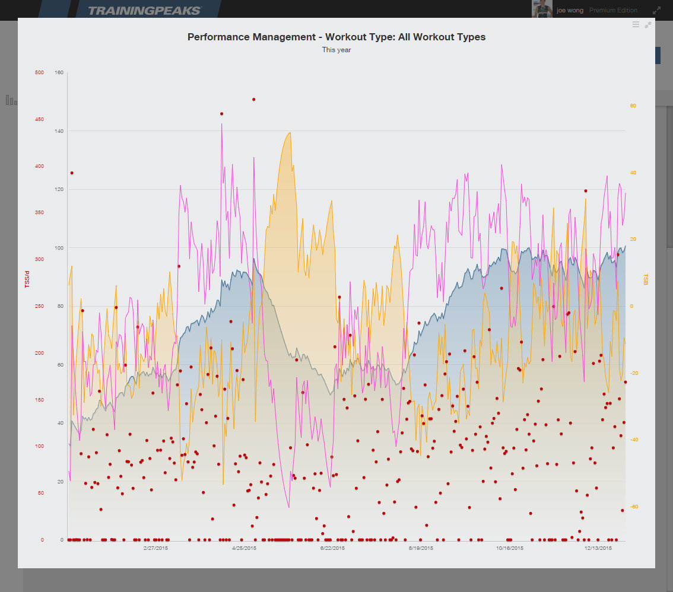The image size is (673, 592).
Task: Click the bar chart icon at left edge
Action: [11, 100]
